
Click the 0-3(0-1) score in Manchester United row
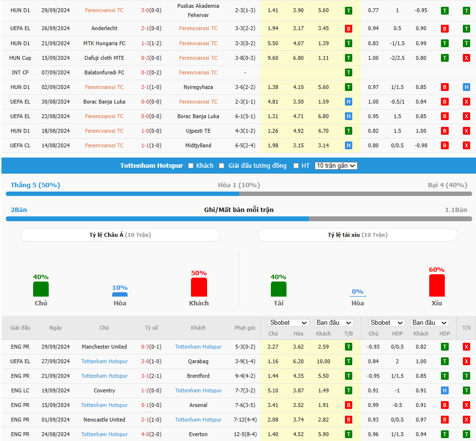point(151,347)
